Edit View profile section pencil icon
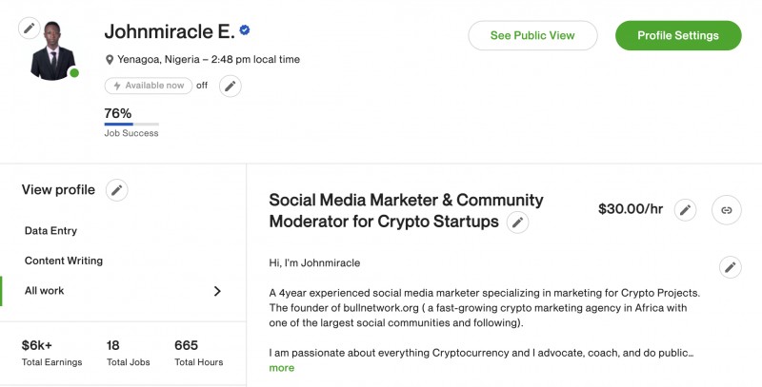Image resolution: width=762 pixels, height=387 pixels. [x=116, y=190]
